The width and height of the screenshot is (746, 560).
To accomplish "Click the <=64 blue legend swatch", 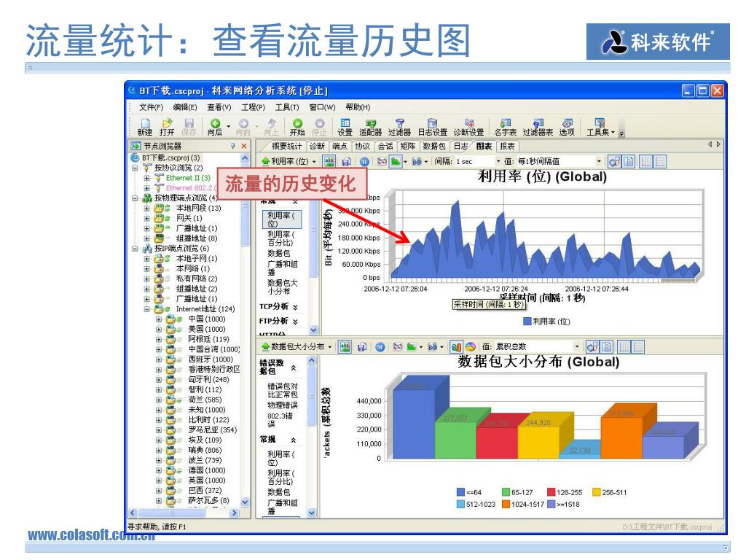I will click(x=460, y=492).
